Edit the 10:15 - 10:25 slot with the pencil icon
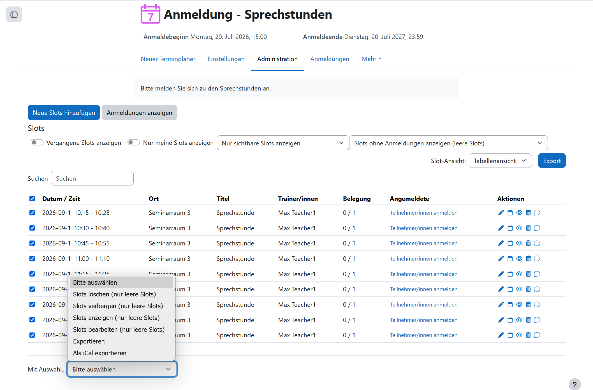Image resolution: width=593 pixels, height=390 pixels. 501,213
